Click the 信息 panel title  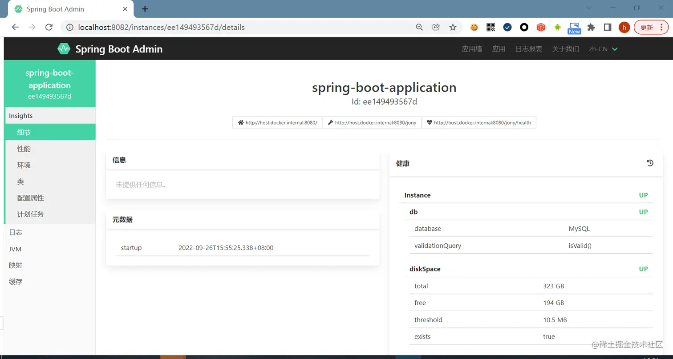click(x=119, y=160)
